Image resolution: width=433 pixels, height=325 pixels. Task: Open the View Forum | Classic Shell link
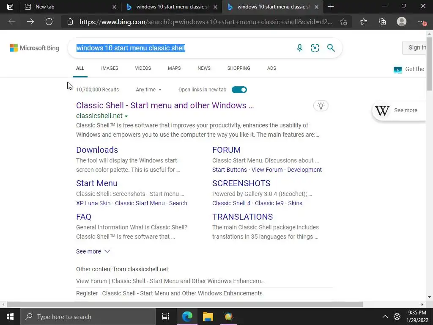point(170,281)
